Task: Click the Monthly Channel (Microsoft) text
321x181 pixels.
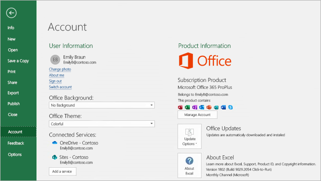Action: (227, 175)
